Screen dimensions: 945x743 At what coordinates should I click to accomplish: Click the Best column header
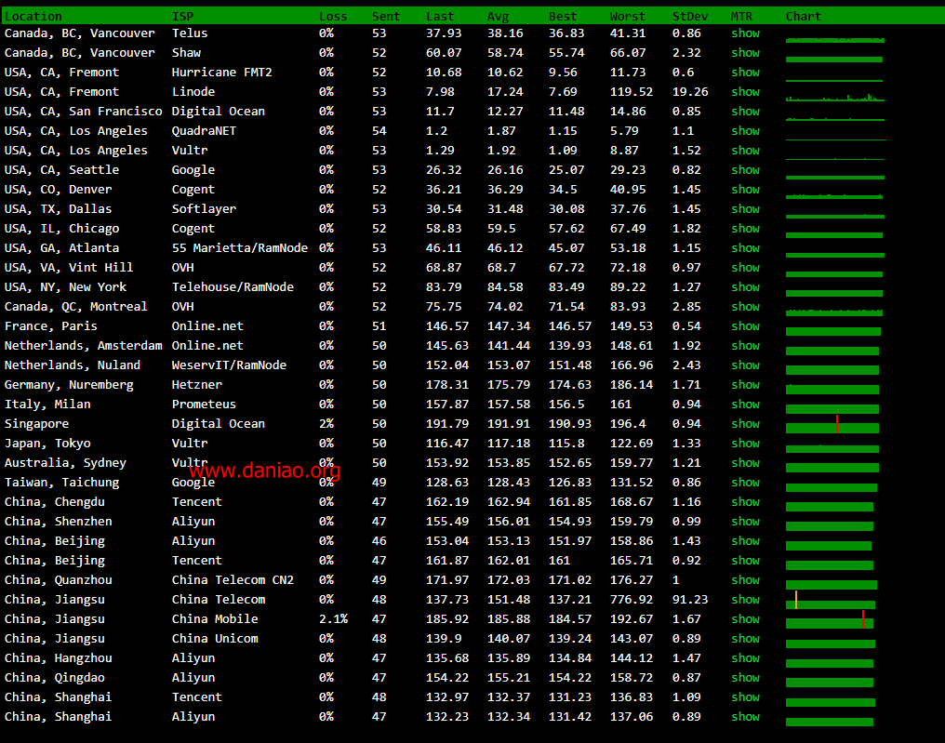point(563,16)
